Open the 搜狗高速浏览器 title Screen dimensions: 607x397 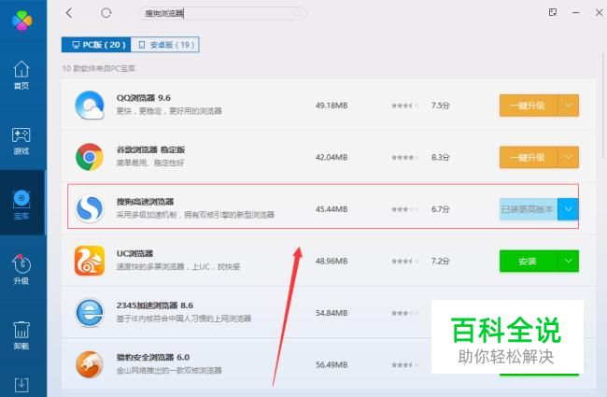click(145, 202)
